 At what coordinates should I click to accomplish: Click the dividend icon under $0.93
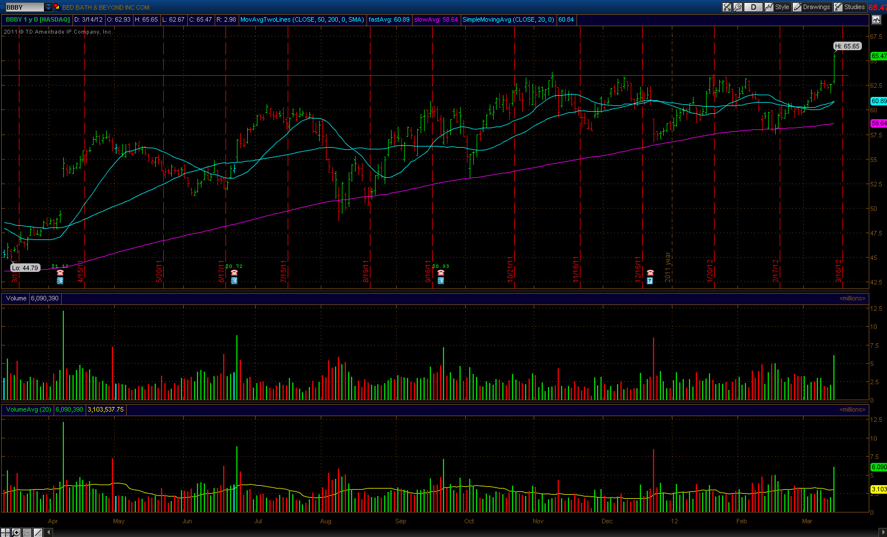pos(441,280)
